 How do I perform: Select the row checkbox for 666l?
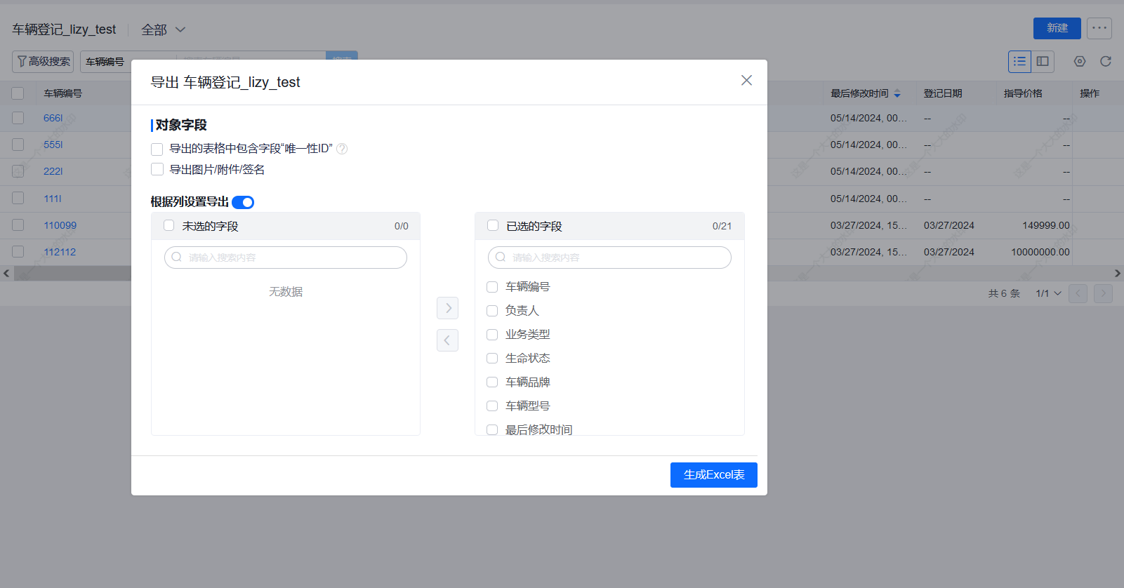click(x=18, y=118)
